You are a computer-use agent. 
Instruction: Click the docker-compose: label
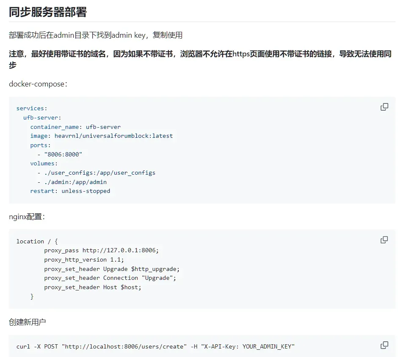coord(38,84)
